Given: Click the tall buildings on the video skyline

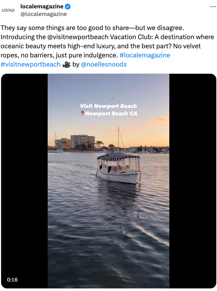Looking at the screenshot, I should point(83,142).
